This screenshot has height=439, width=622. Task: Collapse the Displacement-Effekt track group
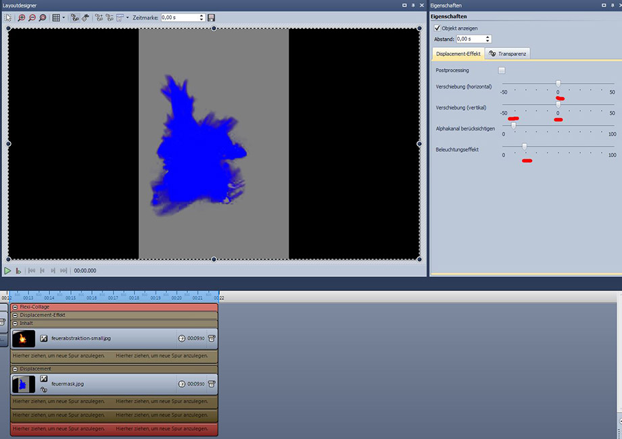(15, 315)
